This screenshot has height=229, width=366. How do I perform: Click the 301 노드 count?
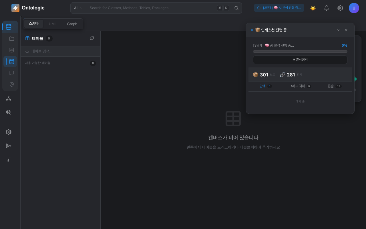(264, 75)
